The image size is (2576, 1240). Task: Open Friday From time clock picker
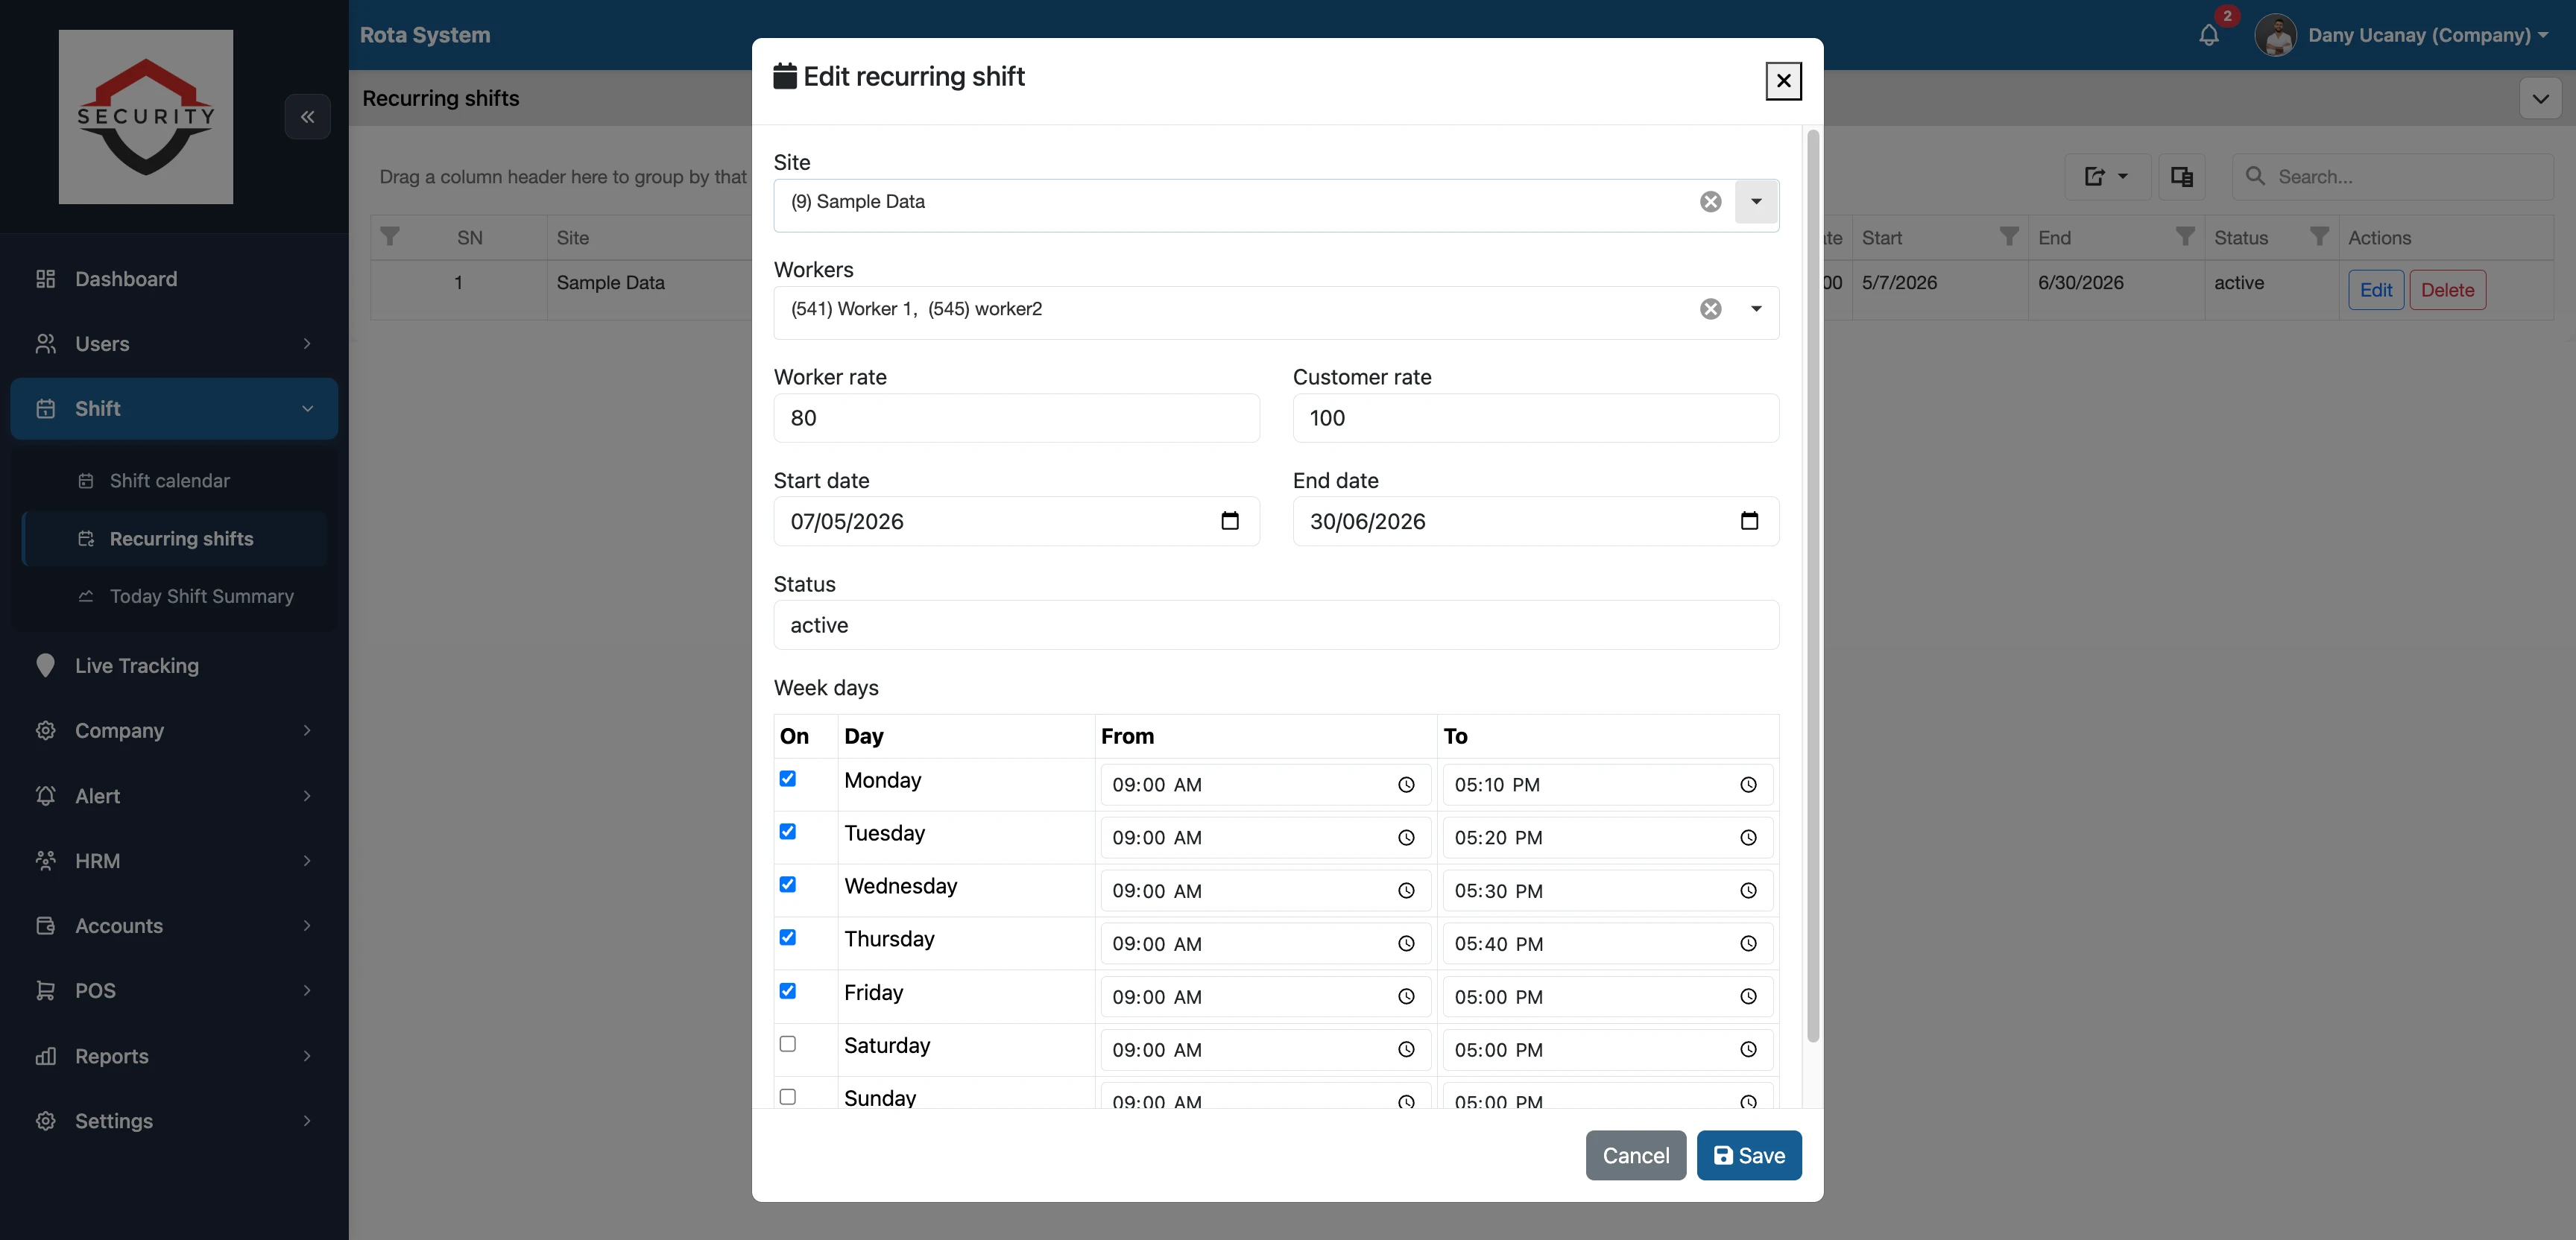tap(1406, 997)
